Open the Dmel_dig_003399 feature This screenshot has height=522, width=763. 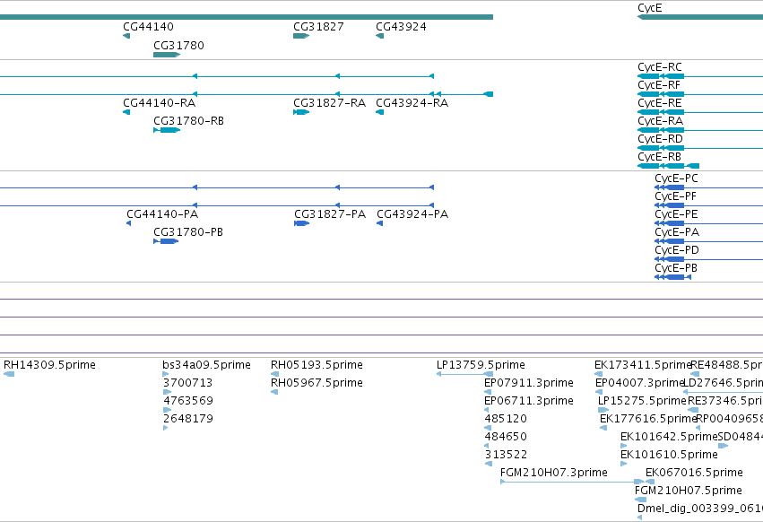point(639,518)
